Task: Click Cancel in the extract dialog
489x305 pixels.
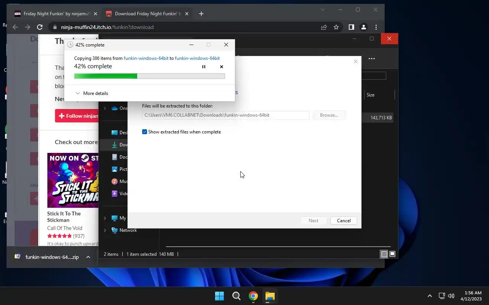Action: pyautogui.click(x=343, y=221)
